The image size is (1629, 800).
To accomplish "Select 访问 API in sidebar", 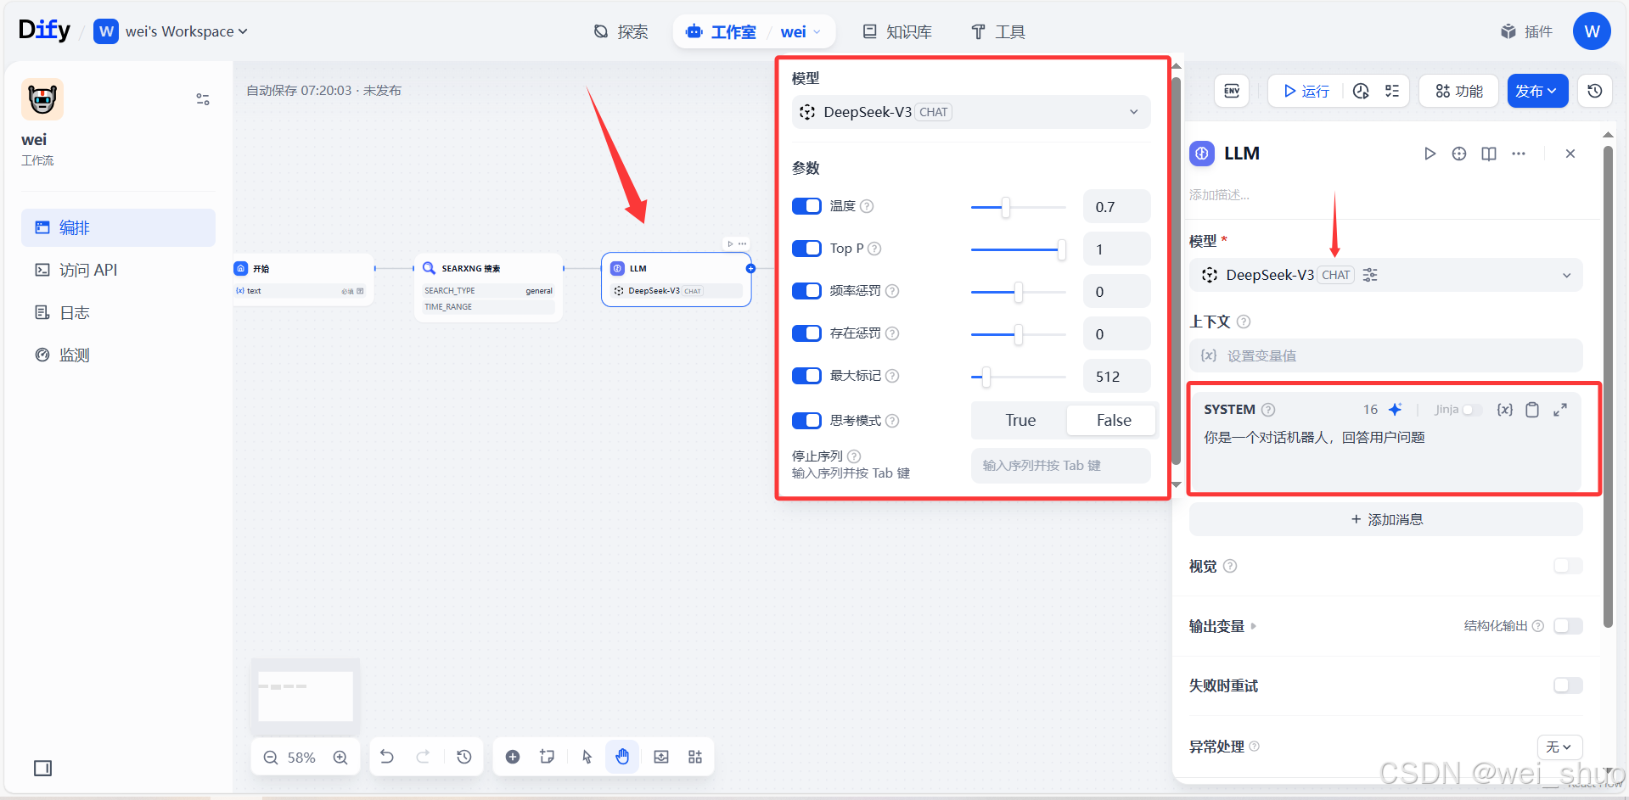I will [118, 270].
